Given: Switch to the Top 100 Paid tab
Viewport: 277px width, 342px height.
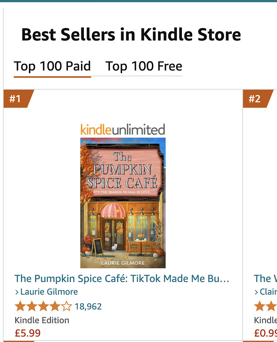Looking at the screenshot, I should pos(52,67).
